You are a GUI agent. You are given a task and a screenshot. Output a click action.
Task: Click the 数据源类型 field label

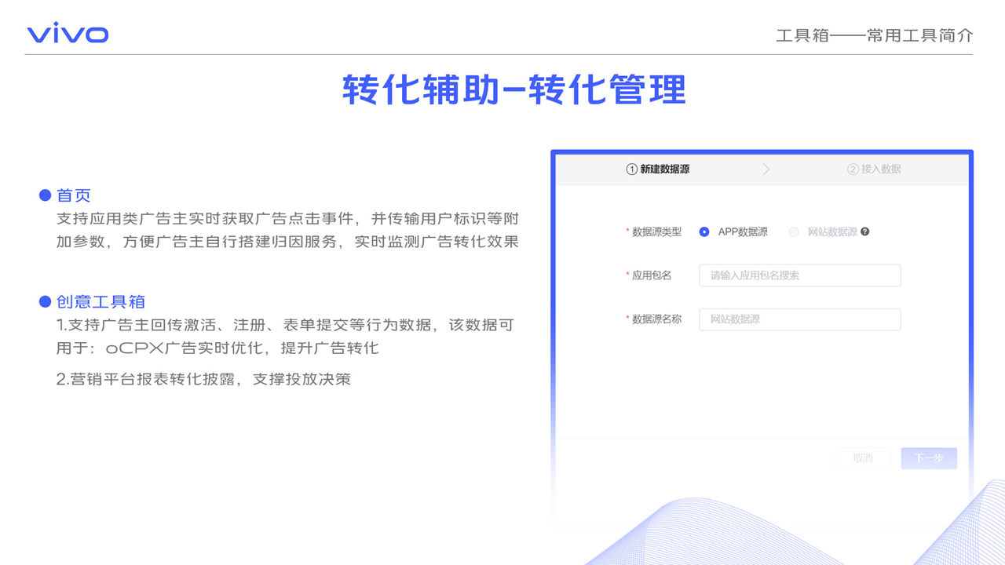(x=656, y=232)
